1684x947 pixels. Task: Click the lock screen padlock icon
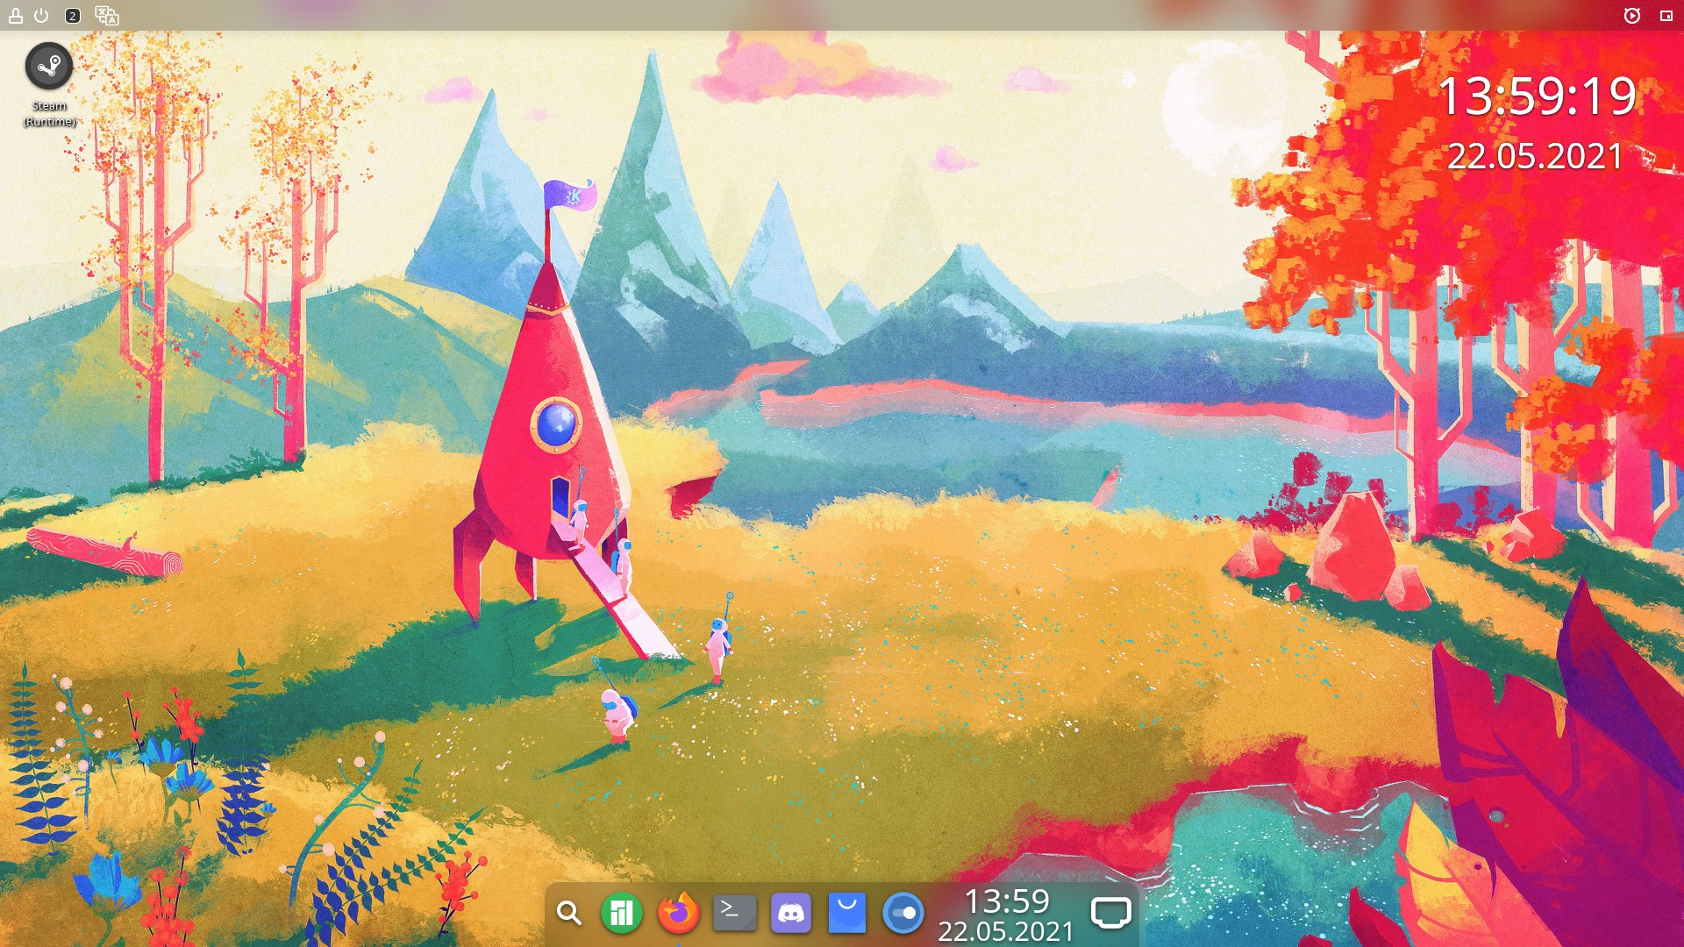pyautogui.click(x=15, y=16)
